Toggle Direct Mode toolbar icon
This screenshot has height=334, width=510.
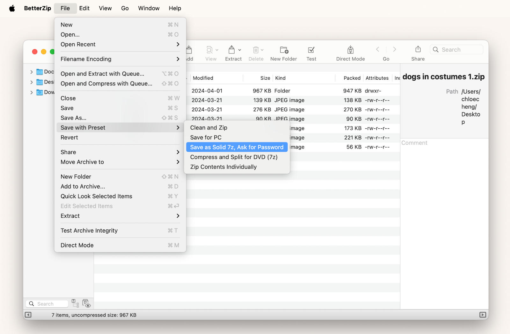click(x=350, y=50)
